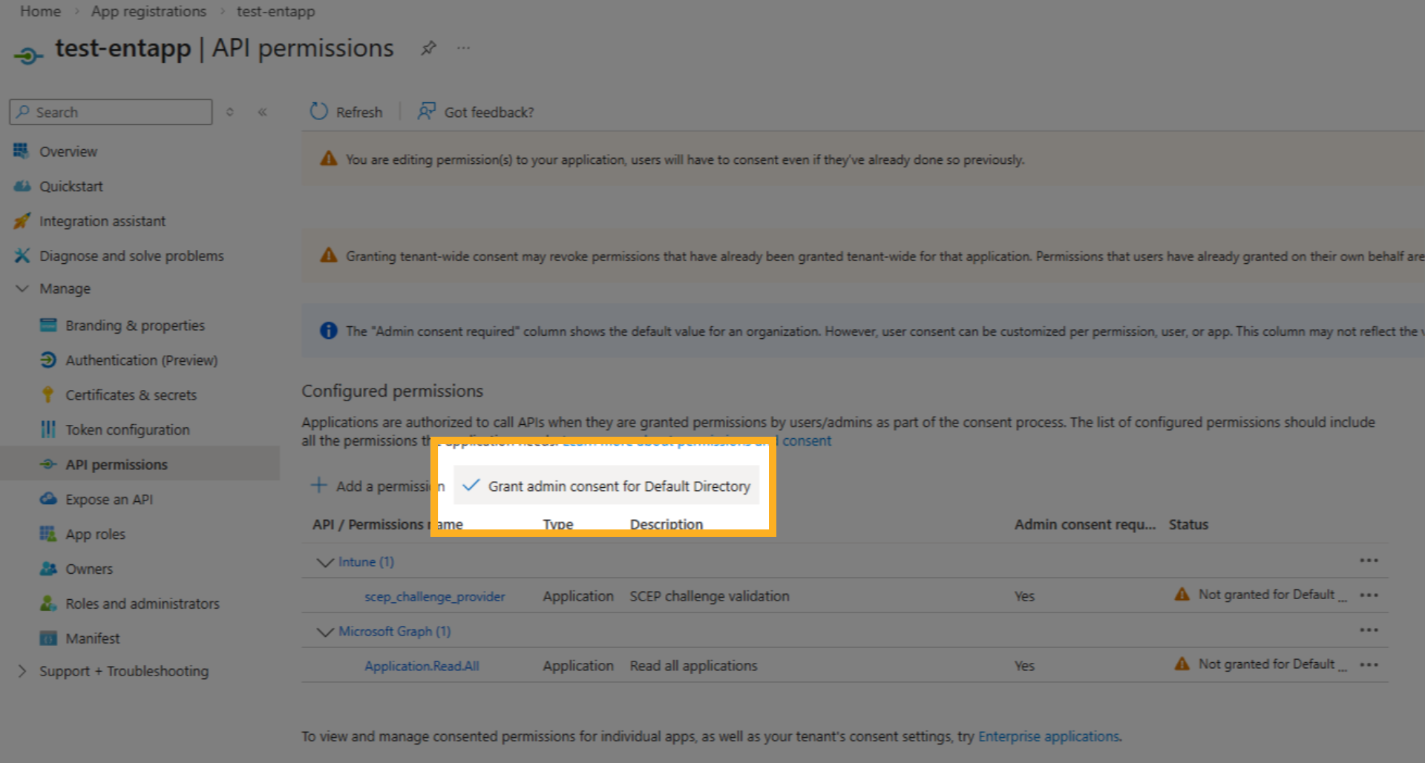Collapse the Intune permissions group
Screen dimensions: 1425x763
(324, 561)
